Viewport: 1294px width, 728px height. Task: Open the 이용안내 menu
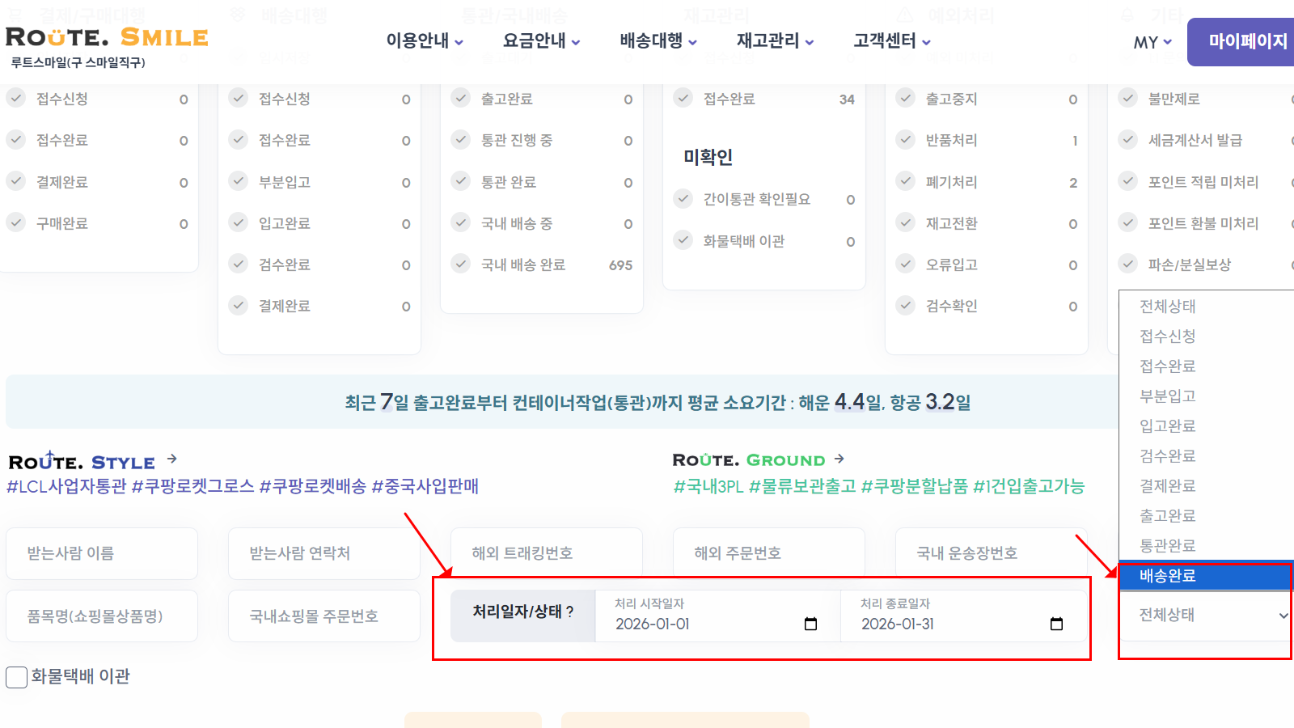(x=419, y=42)
